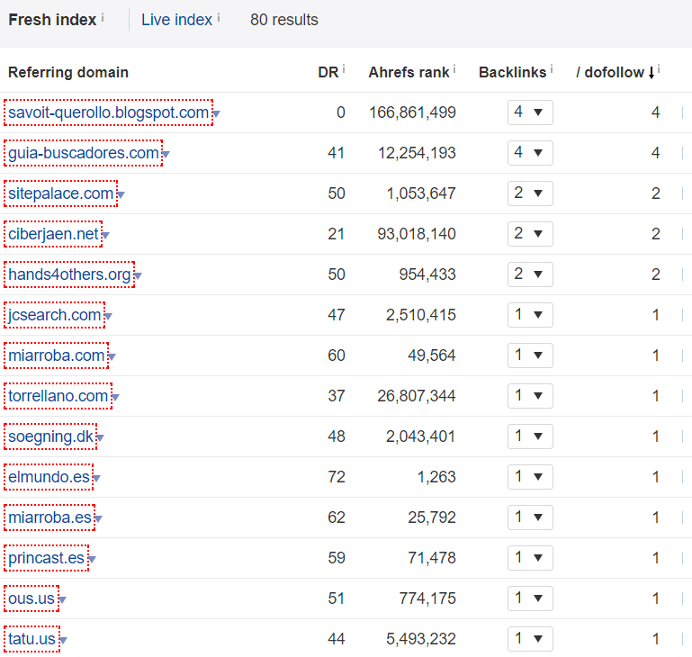Open the torrellano.com link

coord(58,396)
